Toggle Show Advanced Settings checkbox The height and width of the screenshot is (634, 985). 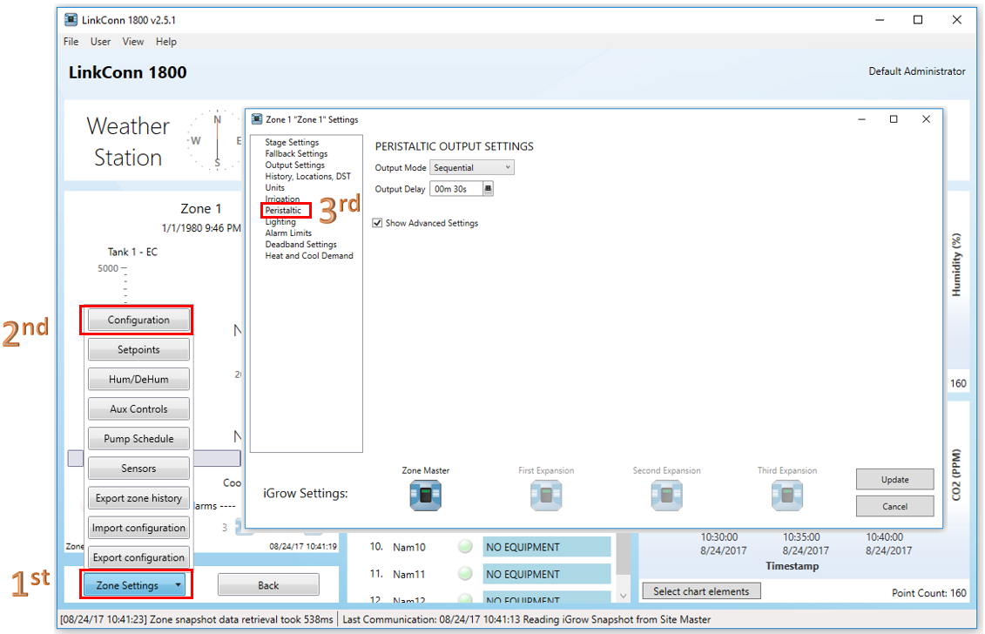click(378, 223)
